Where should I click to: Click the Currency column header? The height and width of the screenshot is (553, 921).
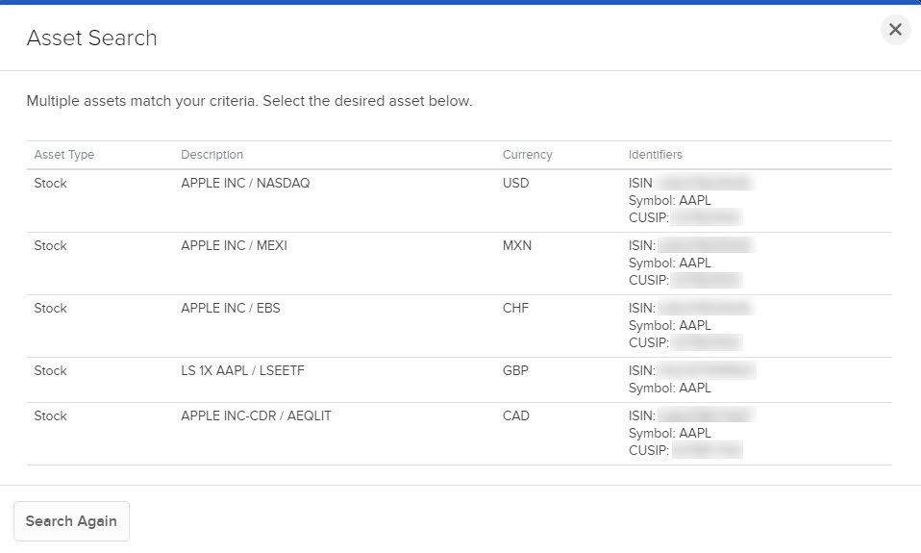pyautogui.click(x=528, y=155)
